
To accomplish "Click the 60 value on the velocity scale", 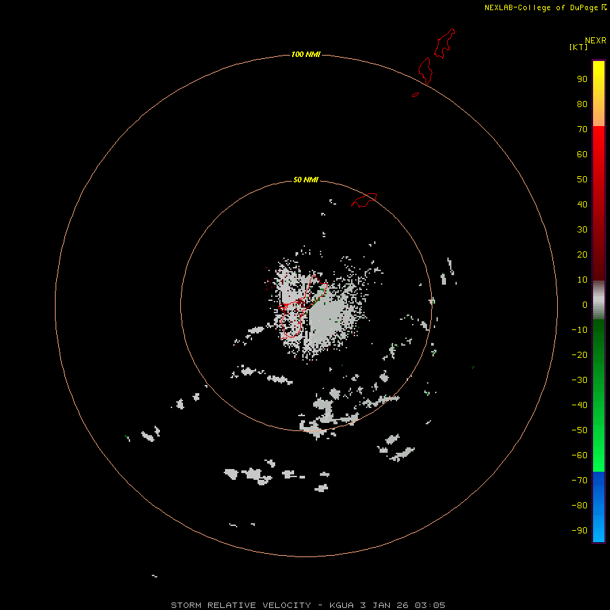I will click(582, 155).
